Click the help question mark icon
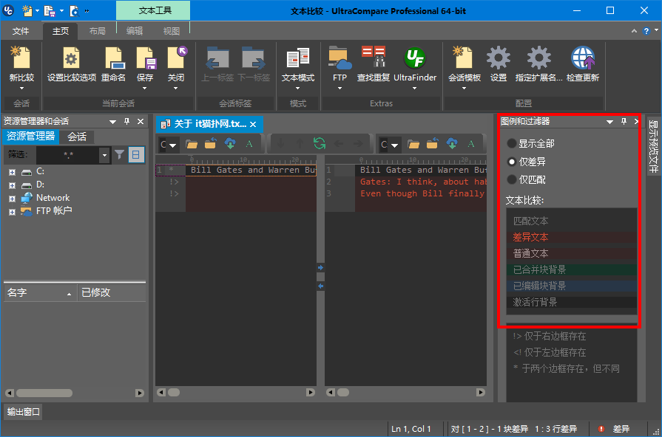The height and width of the screenshot is (437, 662). [646, 31]
